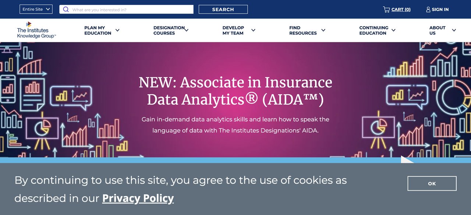471x215 pixels.
Task: Open the Continuing Education menu
Action: click(x=373, y=30)
